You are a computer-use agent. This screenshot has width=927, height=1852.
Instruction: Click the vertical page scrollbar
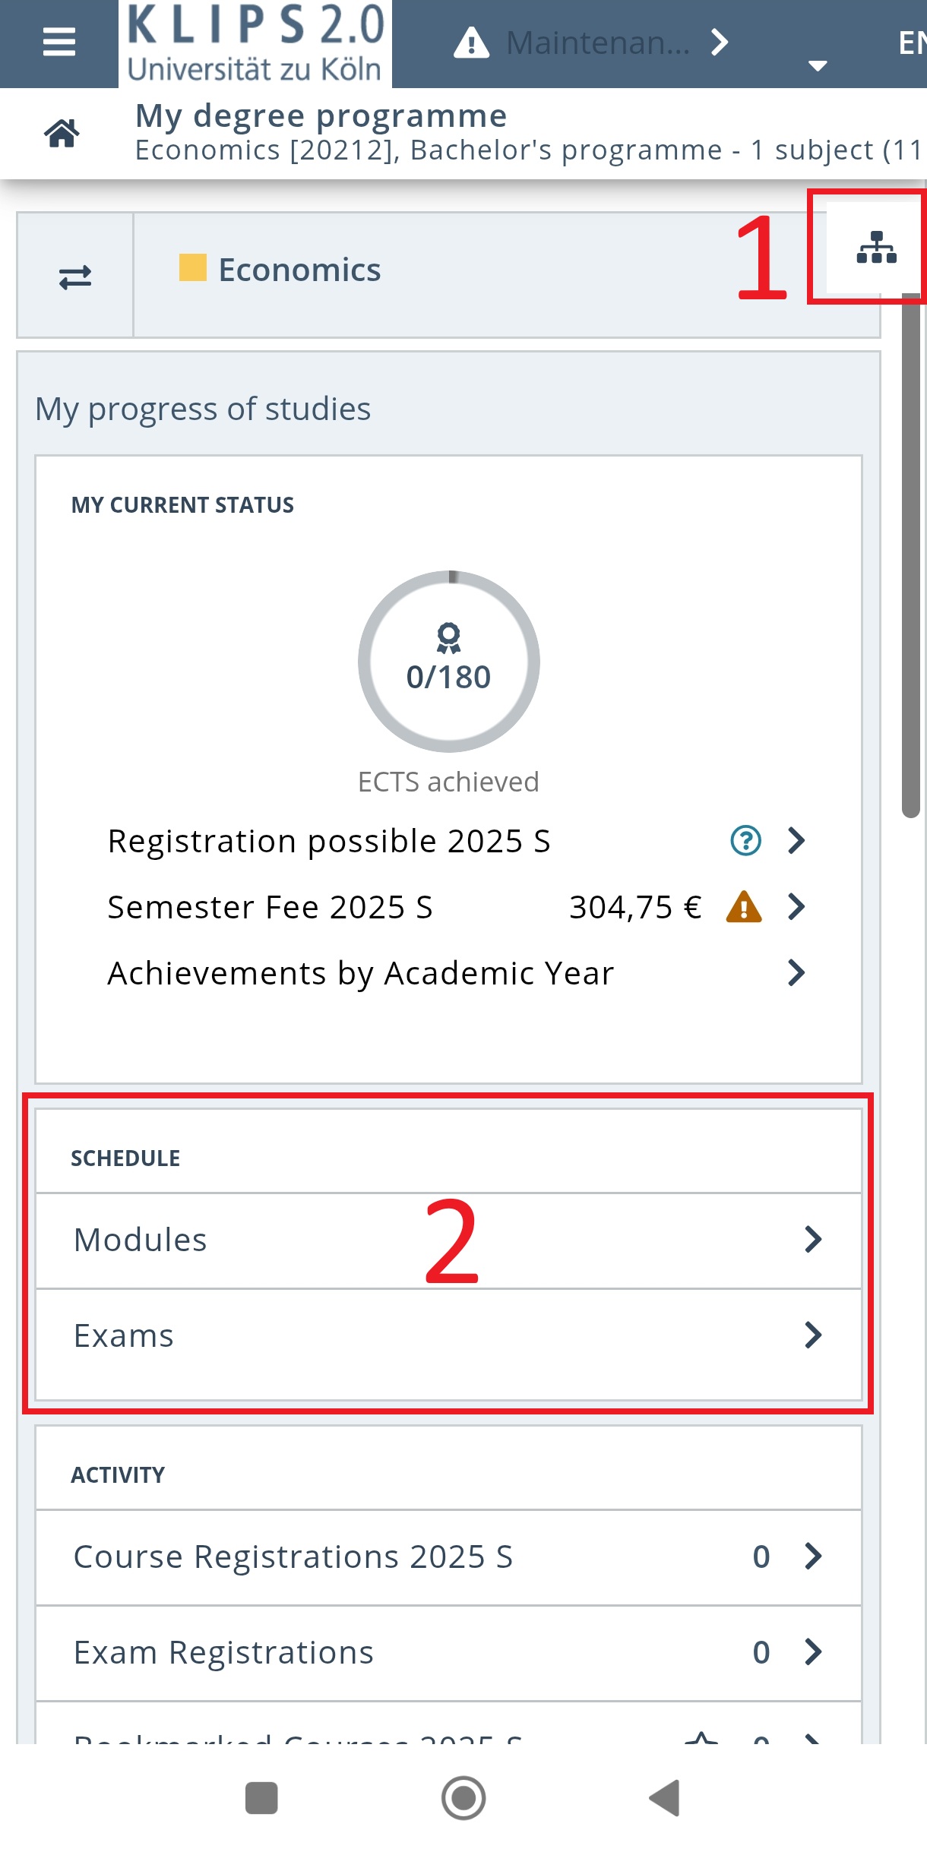coord(910,555)
